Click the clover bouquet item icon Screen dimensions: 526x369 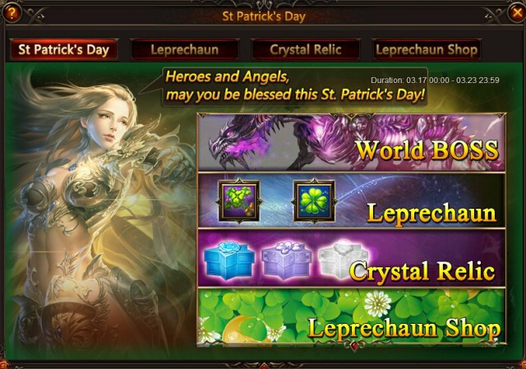point(238,201)
